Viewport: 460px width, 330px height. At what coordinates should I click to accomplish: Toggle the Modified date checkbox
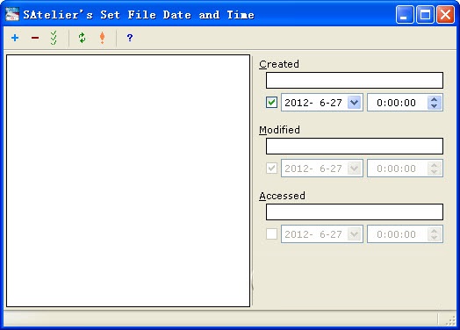[x=271, y=169]
